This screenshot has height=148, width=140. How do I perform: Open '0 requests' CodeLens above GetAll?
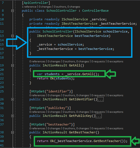click(x=98, y=62)
